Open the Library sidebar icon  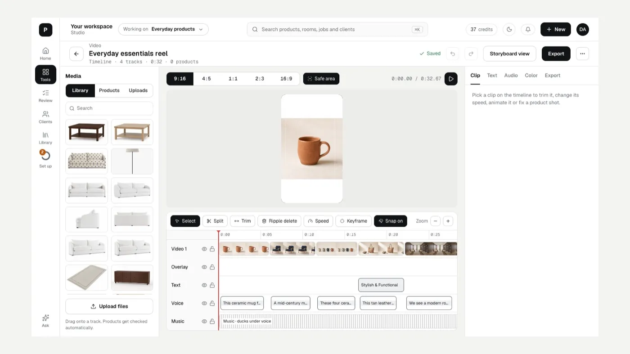coord(45,138)
